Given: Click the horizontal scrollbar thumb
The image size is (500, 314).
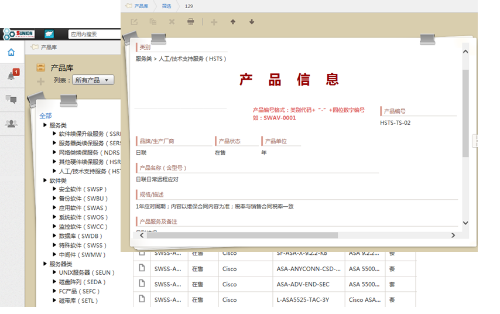Looking at the screenshot, I should tap(242, 235).
